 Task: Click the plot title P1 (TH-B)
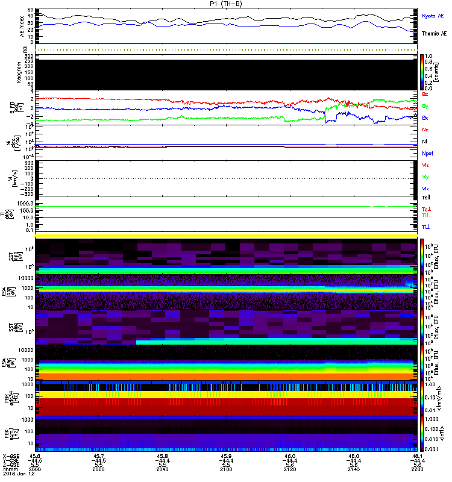(x=225, y=4)
